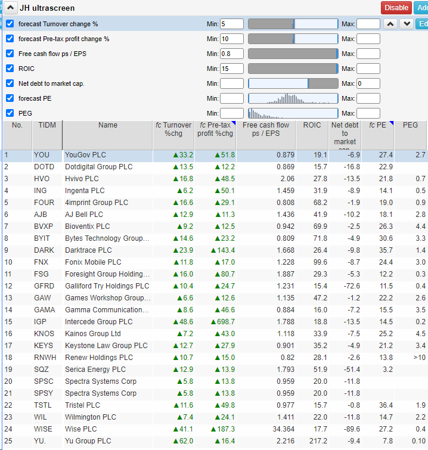Focus the ROIC Min input field
428x450 pixels.
231,69
